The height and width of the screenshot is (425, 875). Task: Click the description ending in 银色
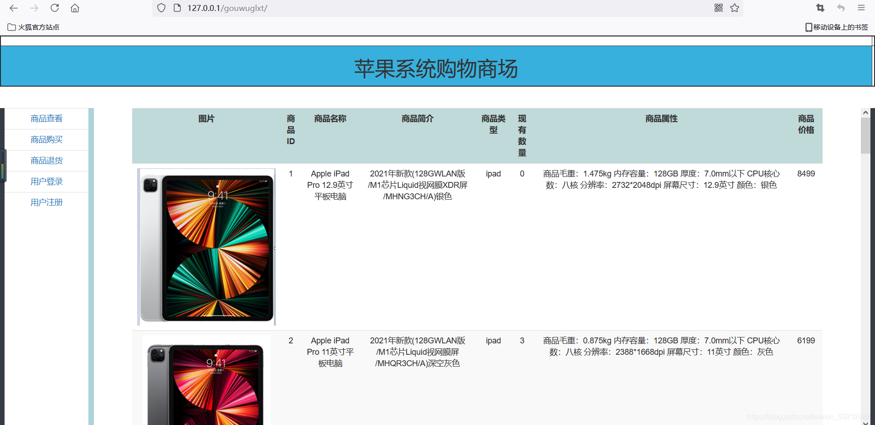[x=417, y=185]
